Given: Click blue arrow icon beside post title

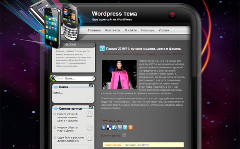Looking at the screenshot, I should pos(102,48).
